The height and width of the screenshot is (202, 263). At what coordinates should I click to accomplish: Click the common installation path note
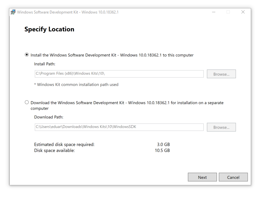[76, 85]
